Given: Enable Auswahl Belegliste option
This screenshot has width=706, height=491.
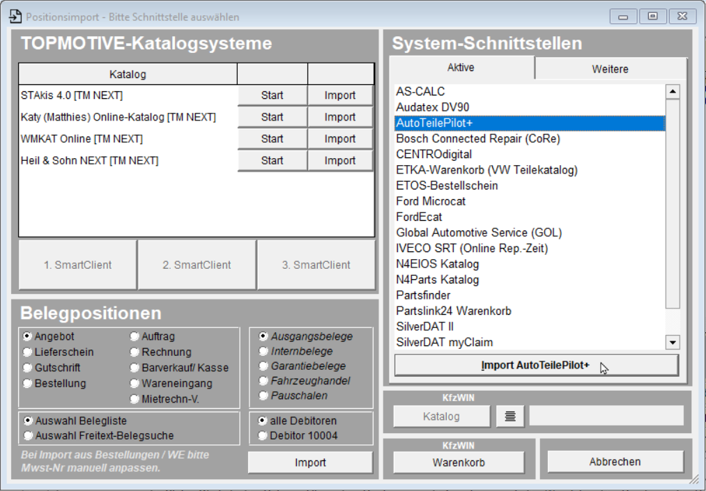Looking at the screenshot, I should pyautogui.click(x=28, y=421).
